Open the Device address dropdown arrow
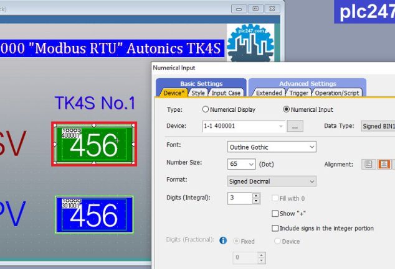 click(x=281, y=126)
